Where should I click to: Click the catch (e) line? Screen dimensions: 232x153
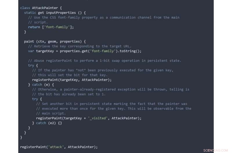(41, 85)
